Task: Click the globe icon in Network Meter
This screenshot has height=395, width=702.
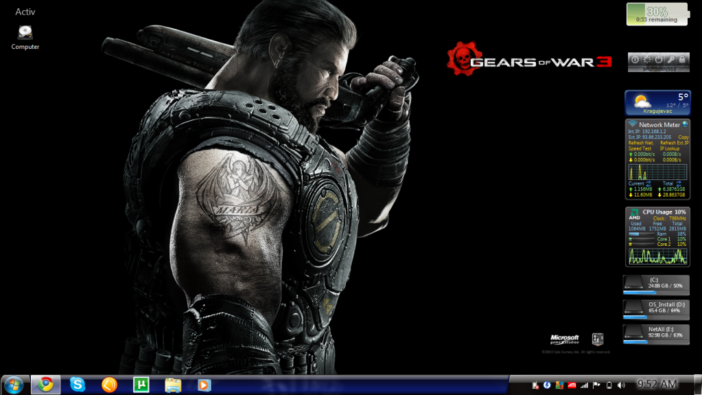Action: (685, 124)
